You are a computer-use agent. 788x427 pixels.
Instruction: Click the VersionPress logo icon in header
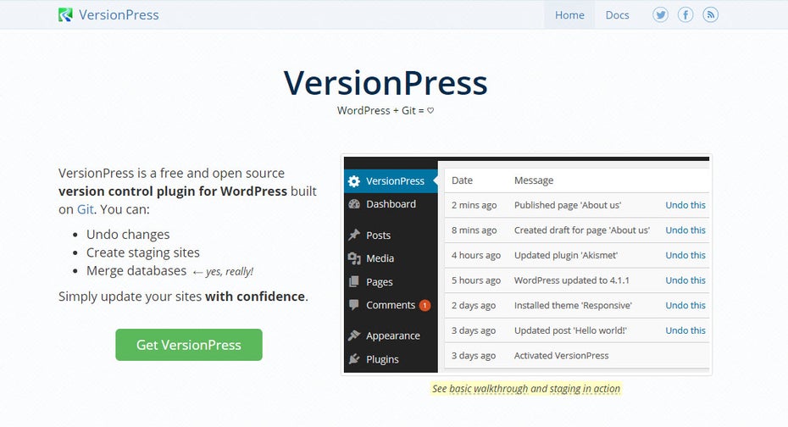click(65, 15)
